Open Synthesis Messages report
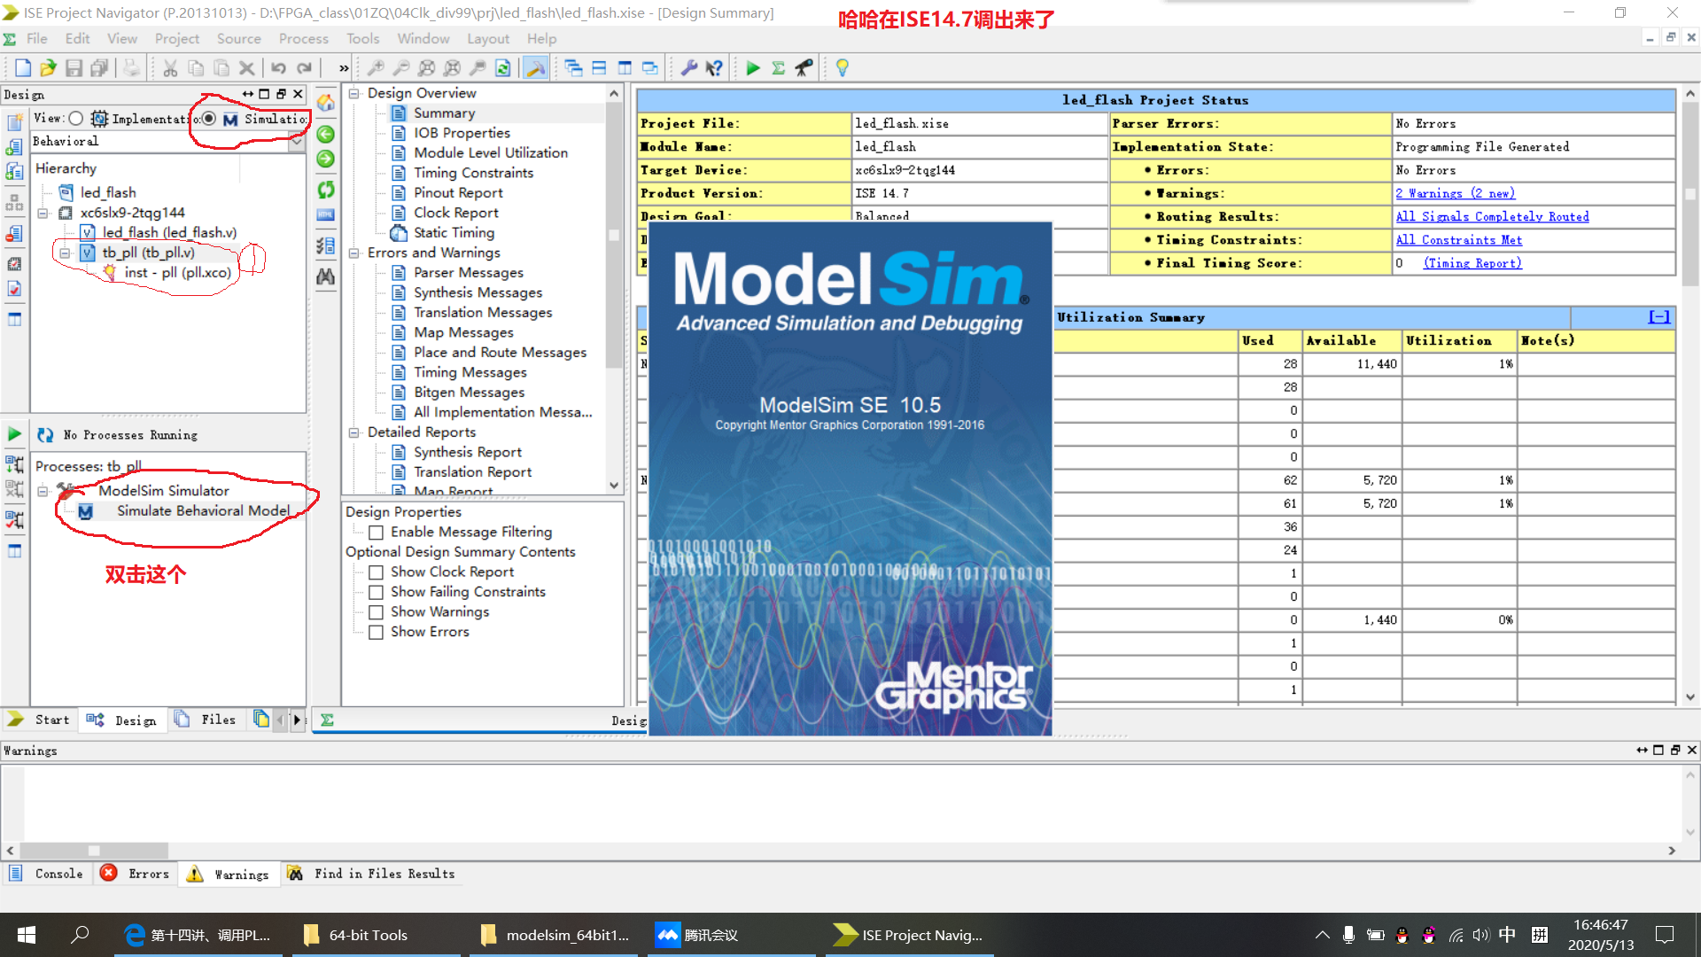 (x=478, y=292)
